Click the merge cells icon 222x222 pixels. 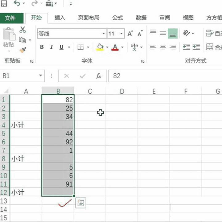pyautogui.click(x=210, y=47)
